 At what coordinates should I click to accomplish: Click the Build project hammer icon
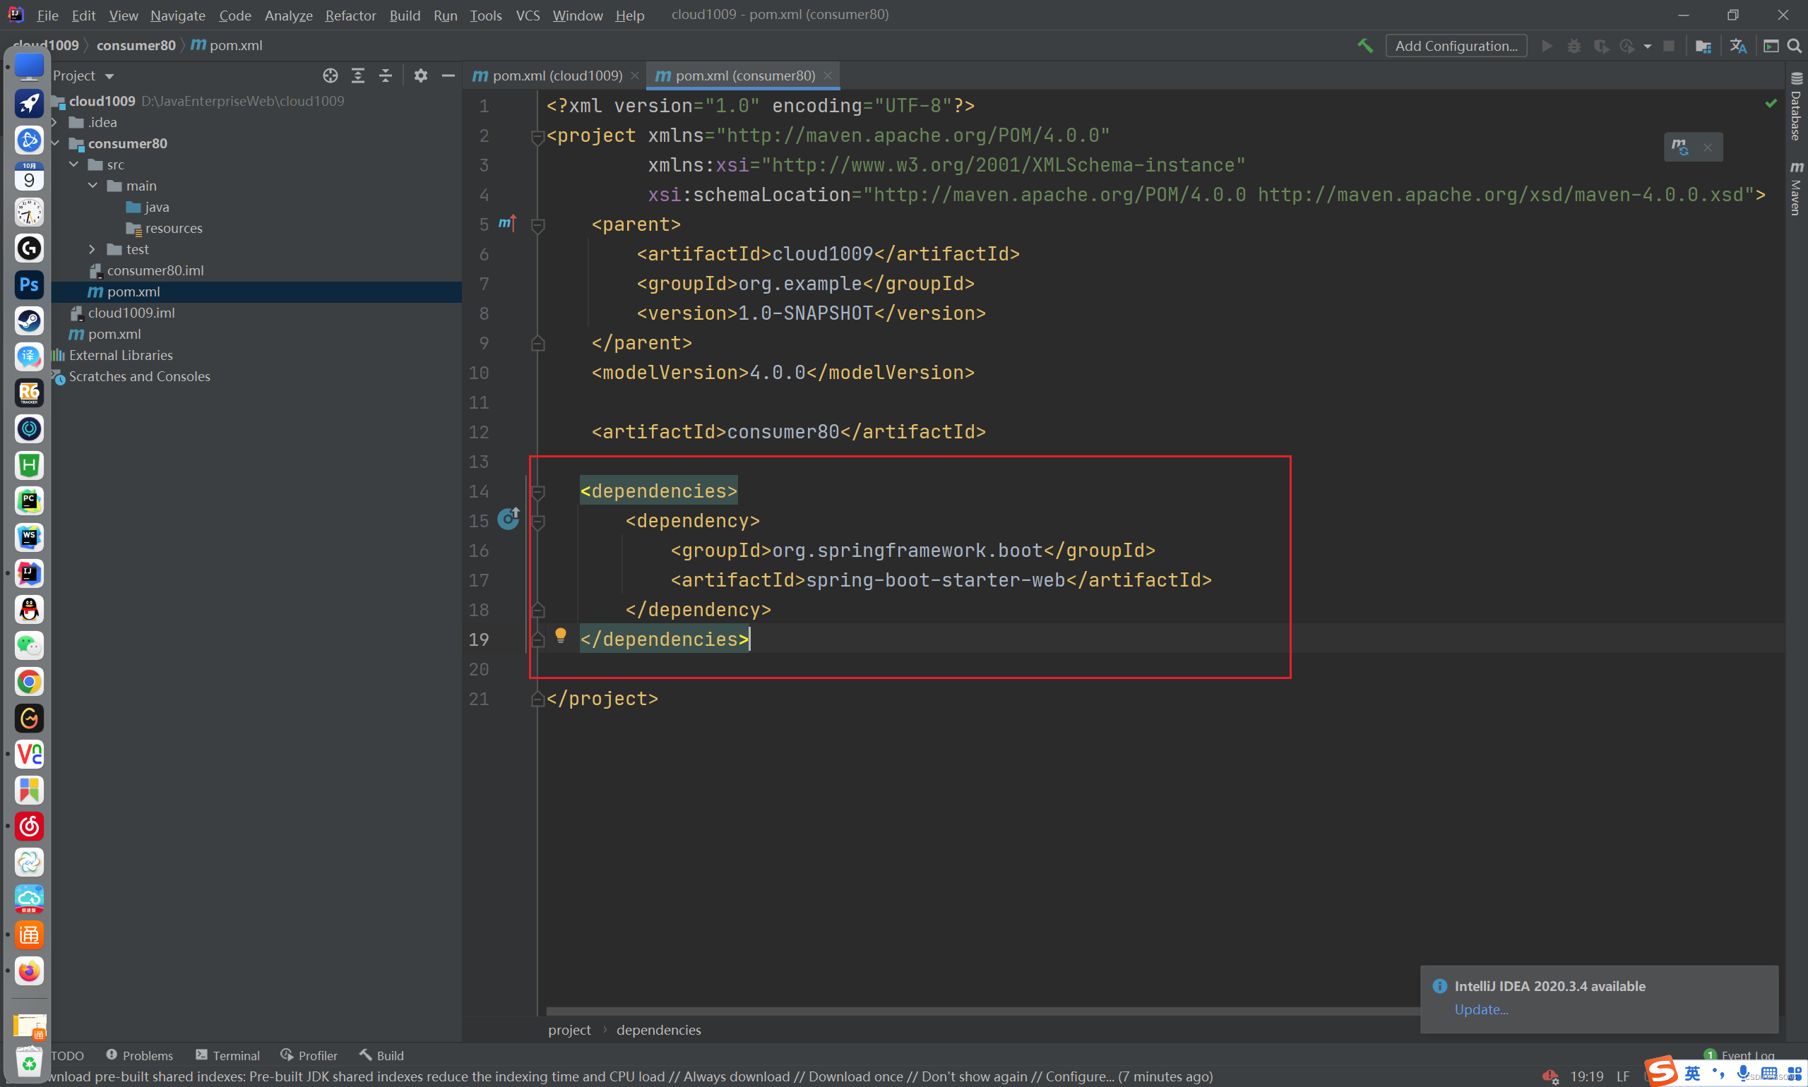click(x=1364, y=45)
